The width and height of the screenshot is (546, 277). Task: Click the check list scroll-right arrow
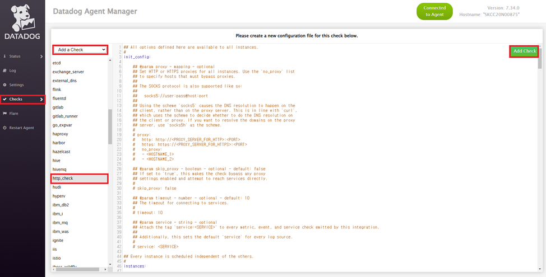point(106,269)
